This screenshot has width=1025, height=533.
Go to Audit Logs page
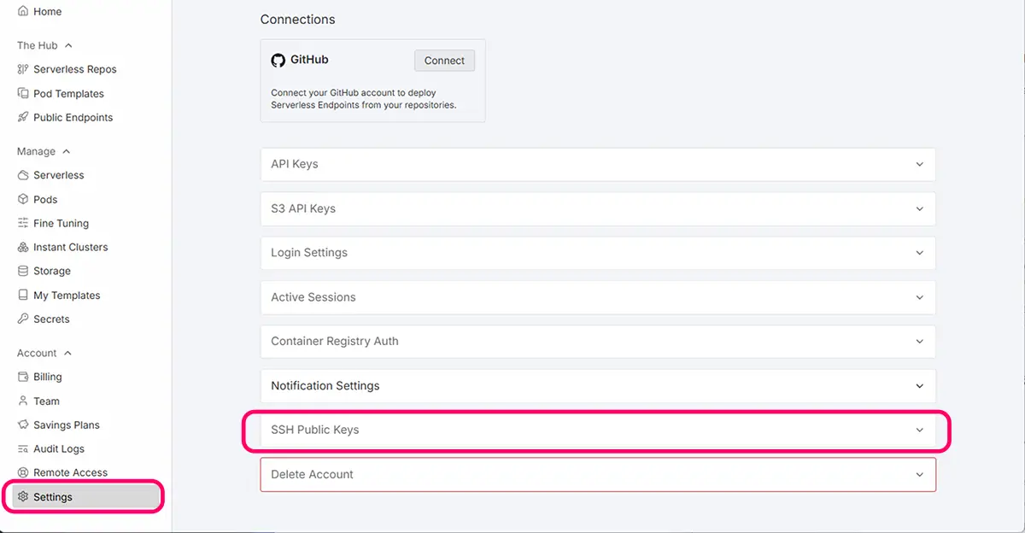pos(58,448)
